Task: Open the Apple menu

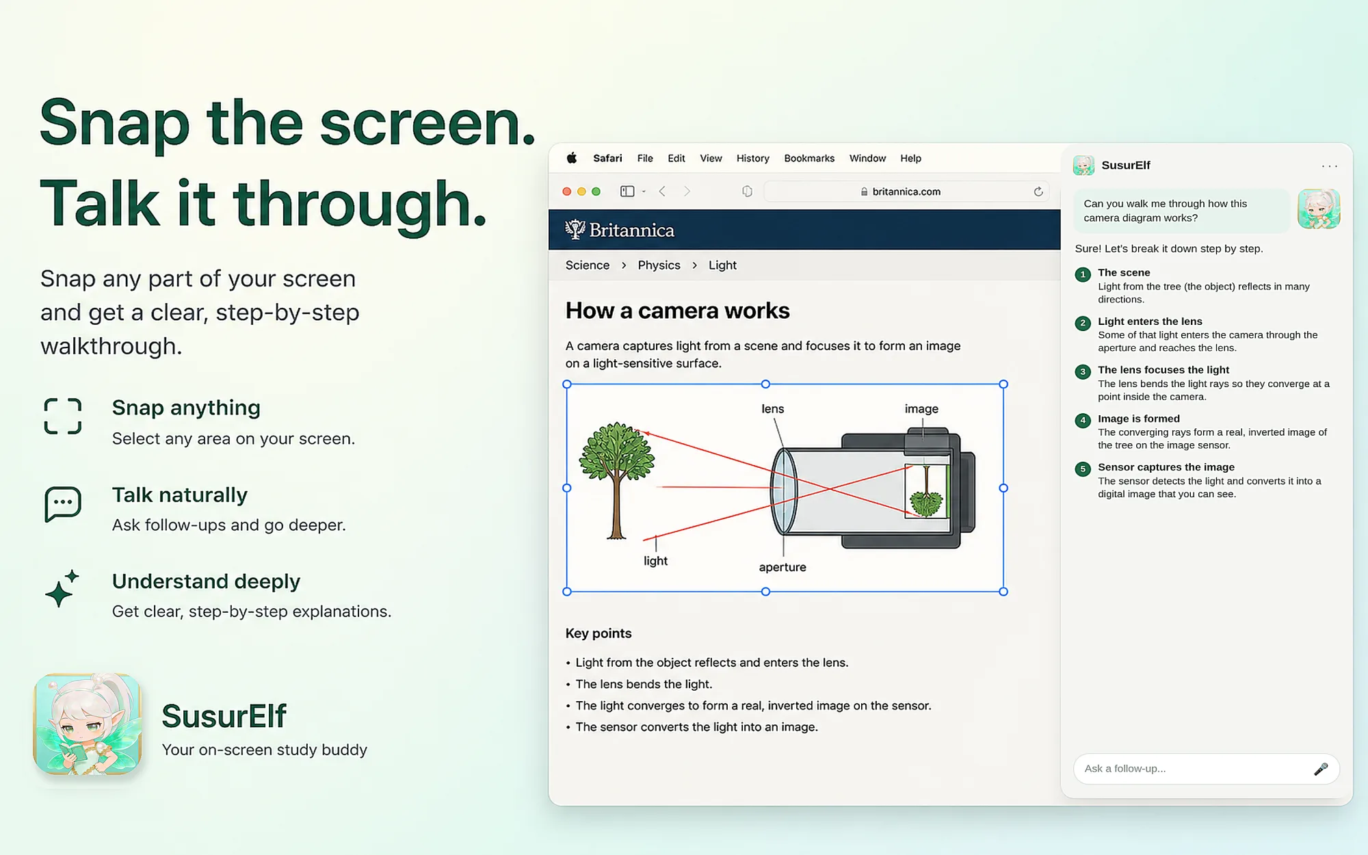Action: pos(572,158)
